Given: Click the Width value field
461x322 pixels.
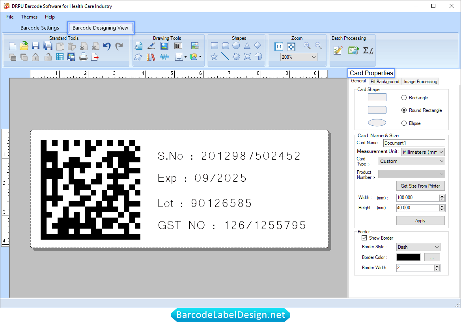Looking at the screenshot, I should 418,197.
